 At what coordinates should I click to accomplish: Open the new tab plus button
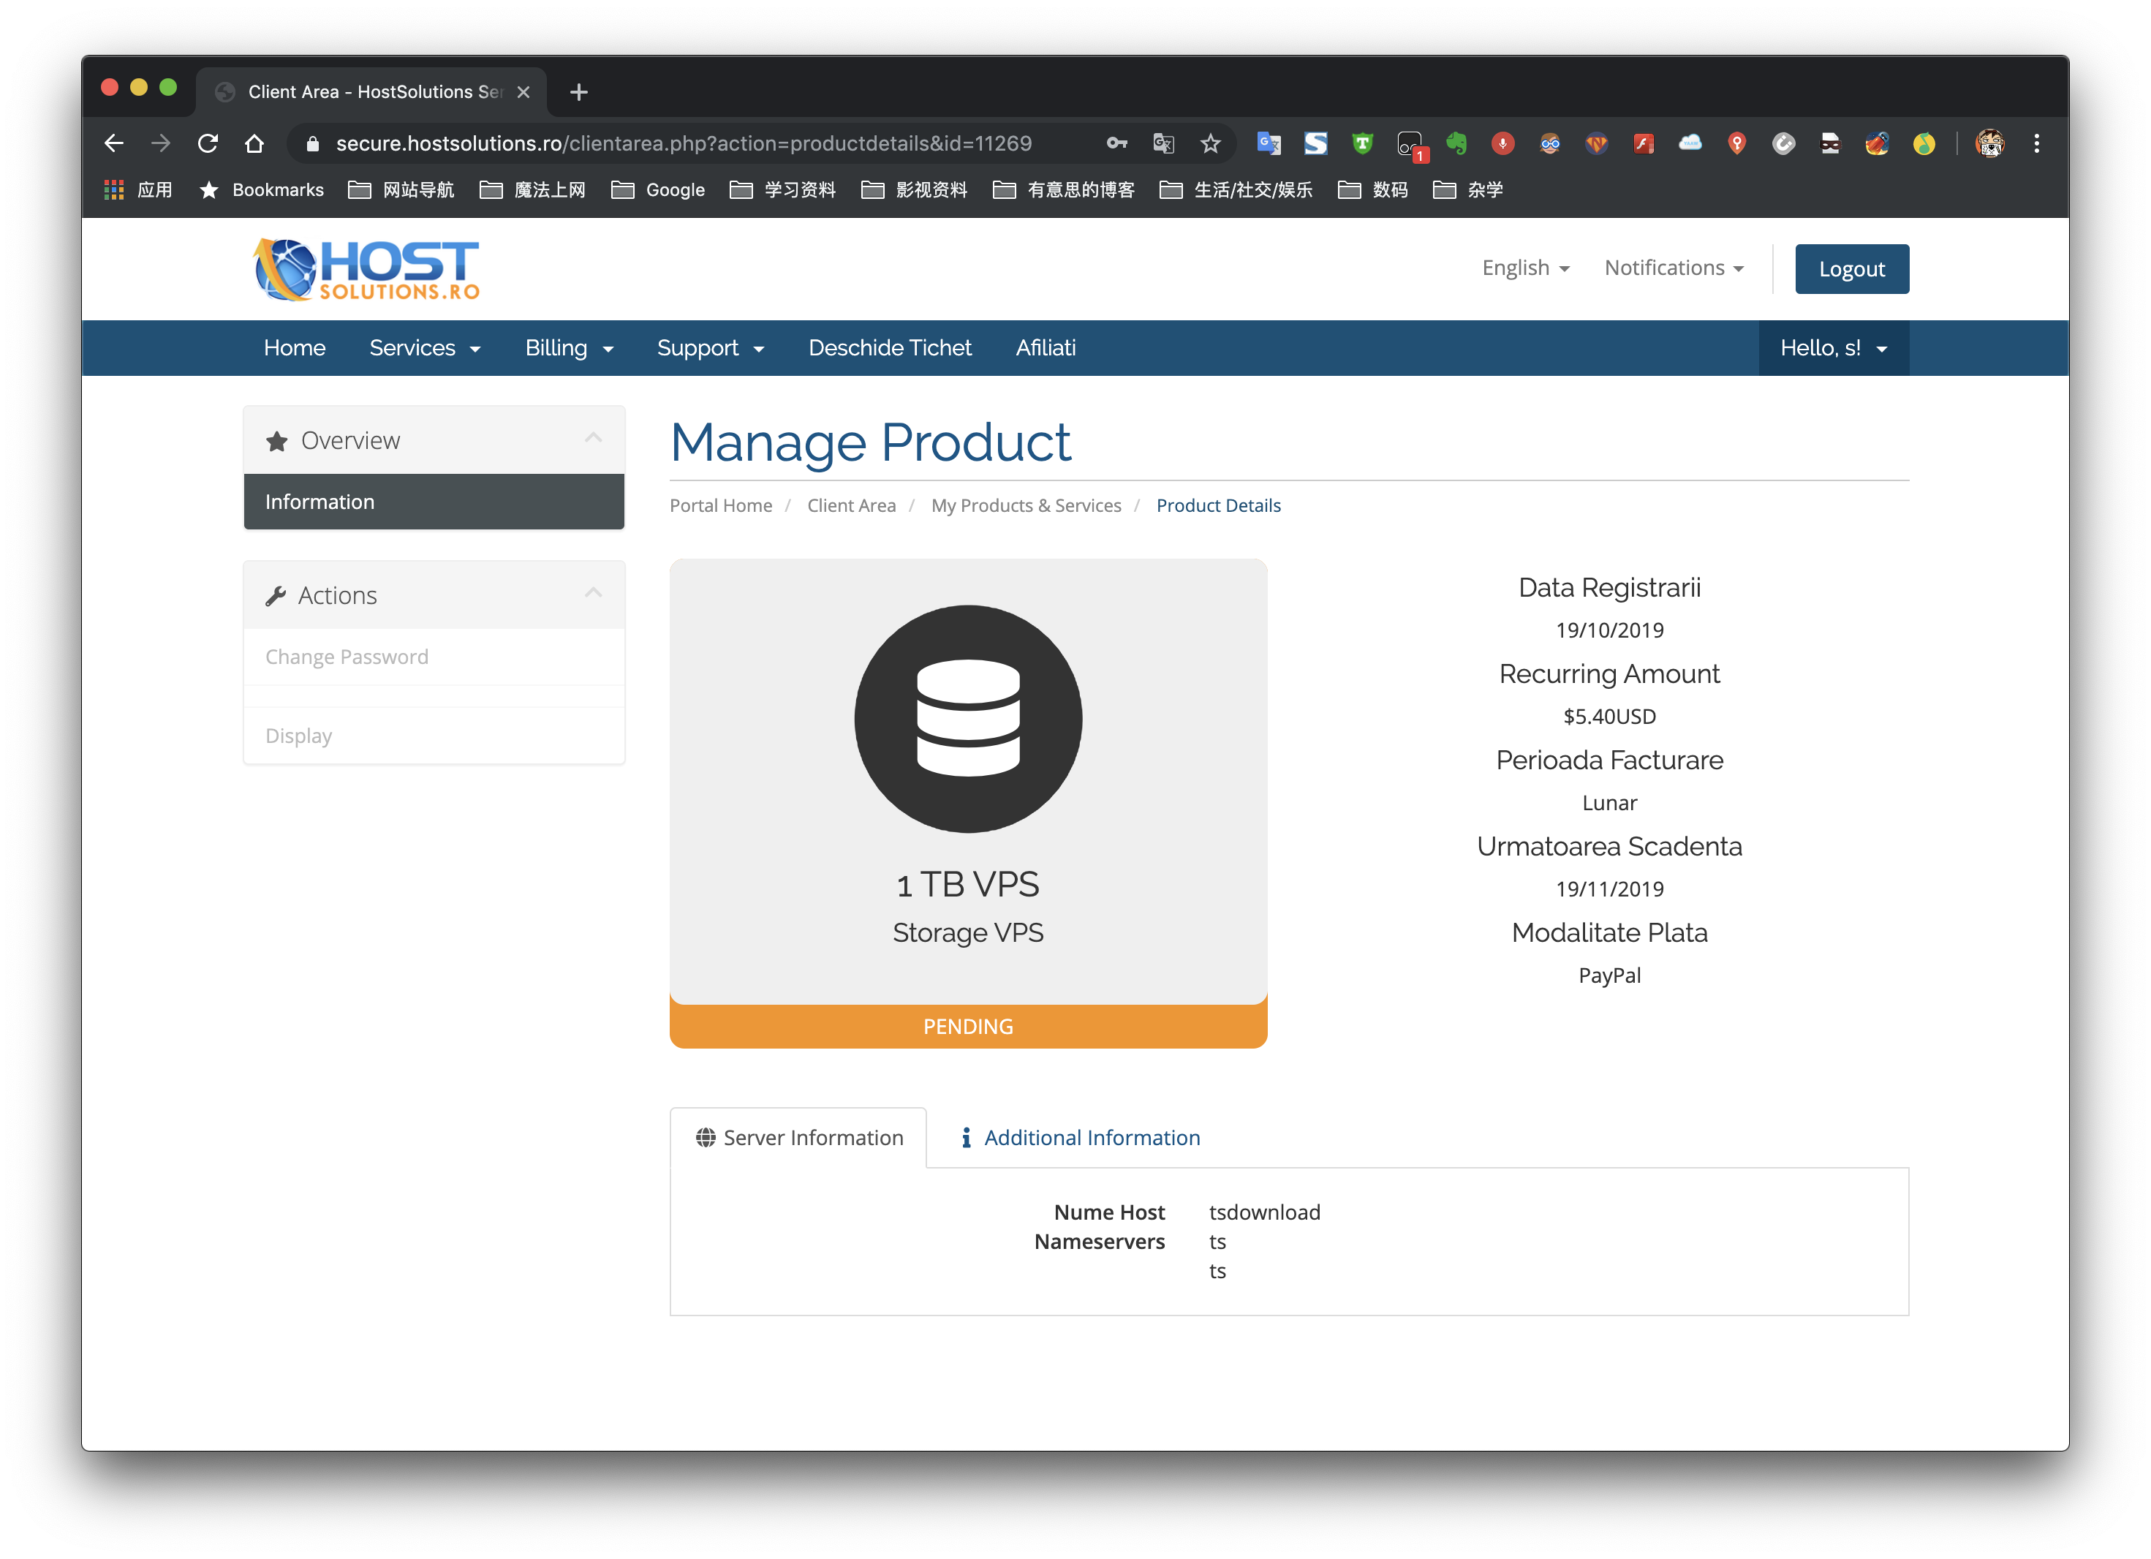[578, 92]
